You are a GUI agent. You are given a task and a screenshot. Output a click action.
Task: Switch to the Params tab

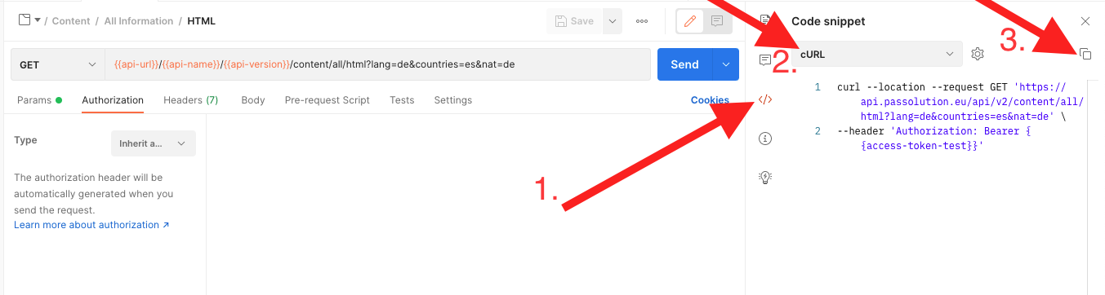click(39, 100)
